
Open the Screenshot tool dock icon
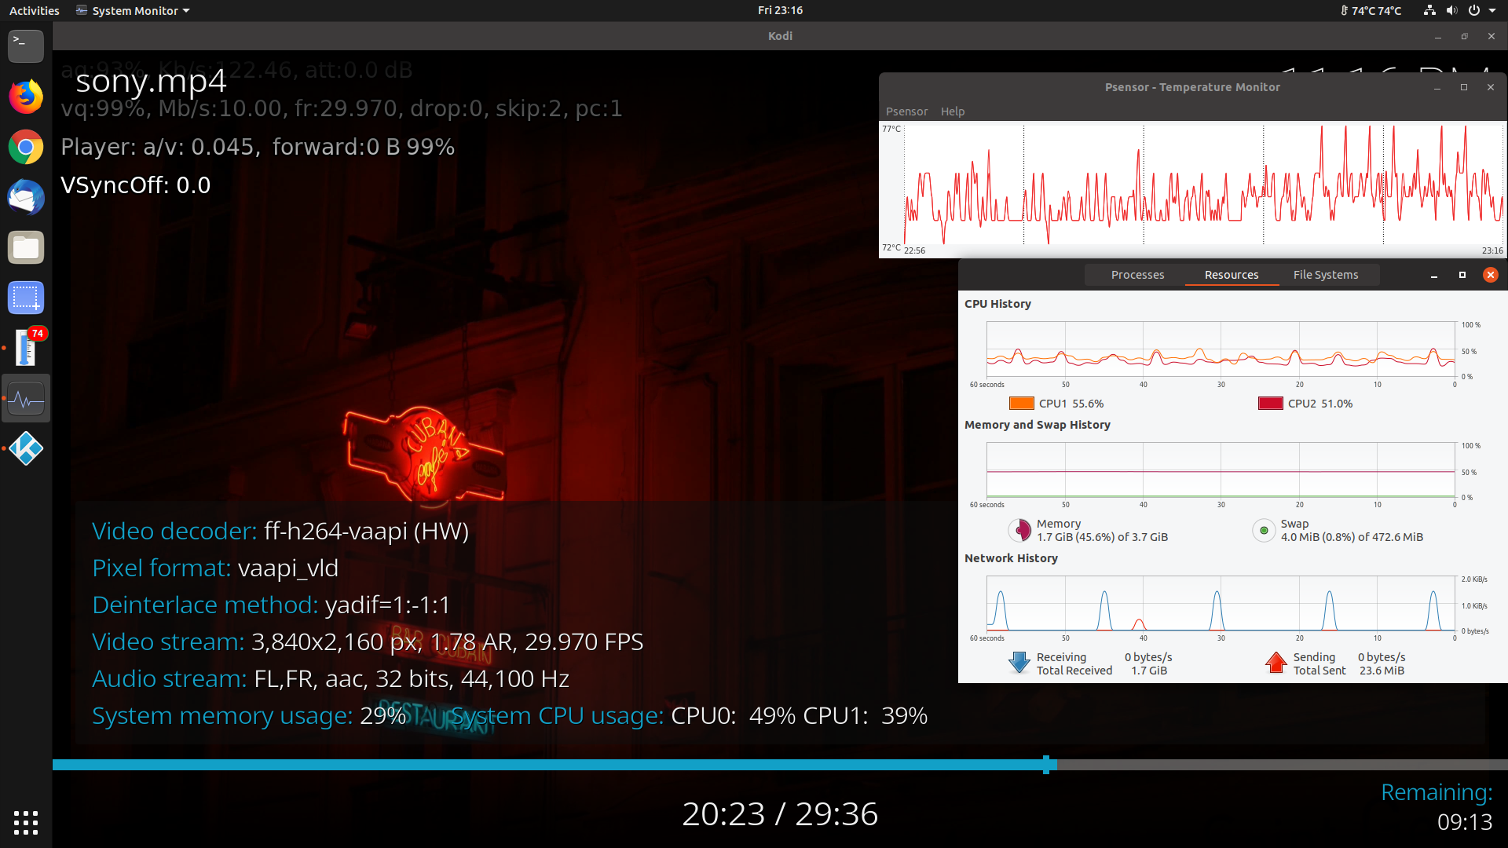pos(26,298)
